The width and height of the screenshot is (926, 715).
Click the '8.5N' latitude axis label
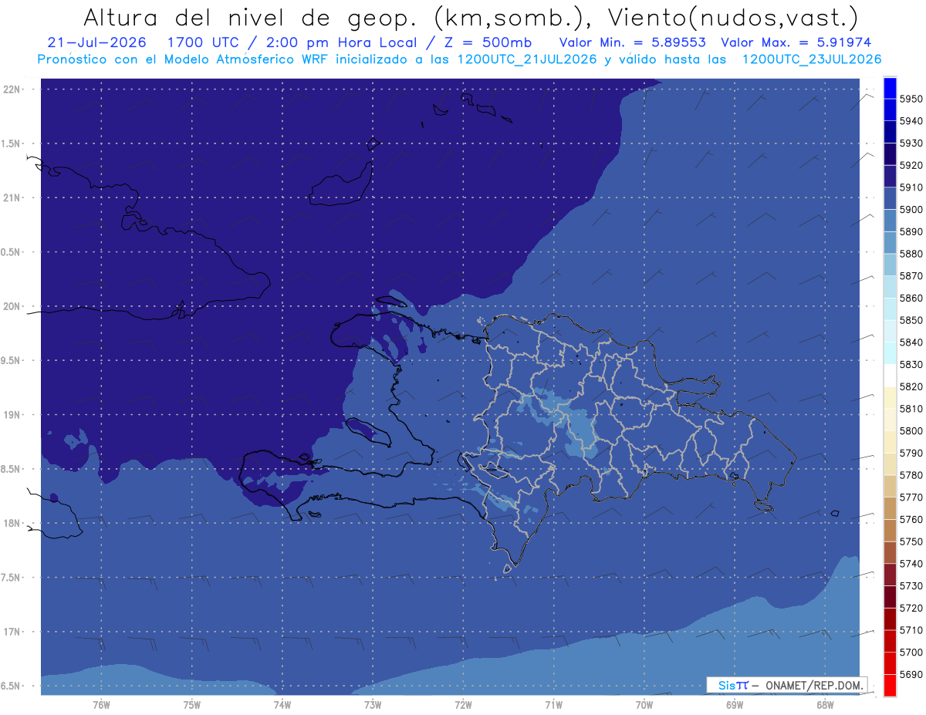(x=12, y=469)
